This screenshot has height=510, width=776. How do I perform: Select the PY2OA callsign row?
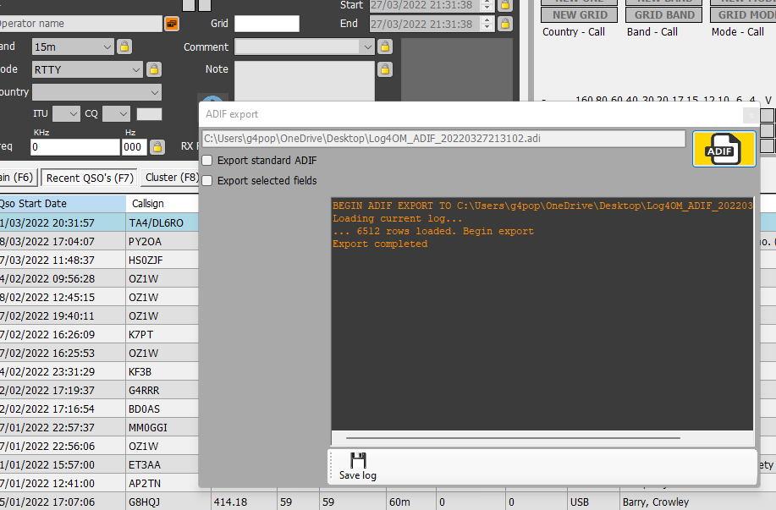(x=99, y=242)
